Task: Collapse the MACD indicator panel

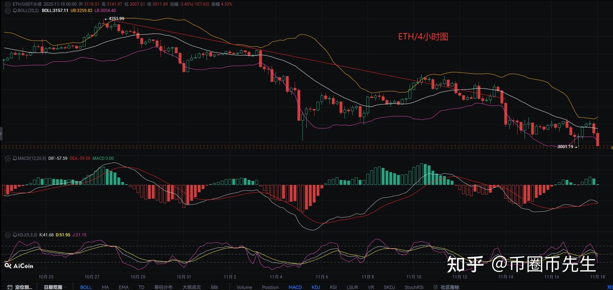Action: [x=8, y=158]
